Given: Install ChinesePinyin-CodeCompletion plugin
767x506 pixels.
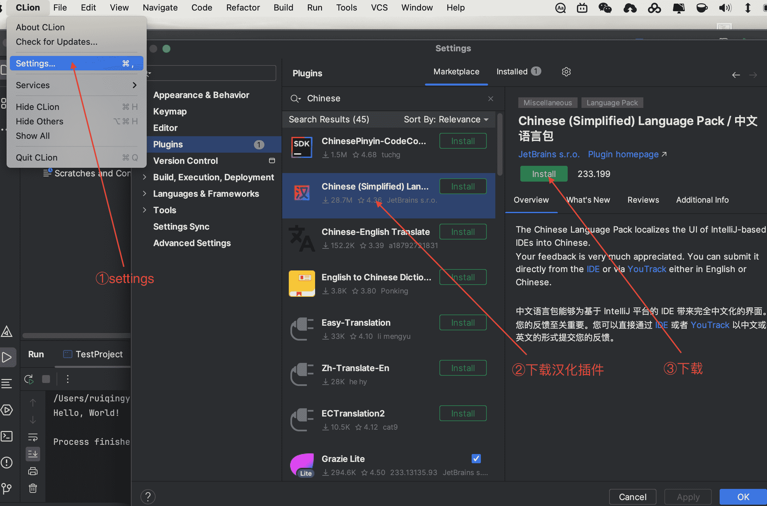Looking at the screenshot, I should coord(463,141).
